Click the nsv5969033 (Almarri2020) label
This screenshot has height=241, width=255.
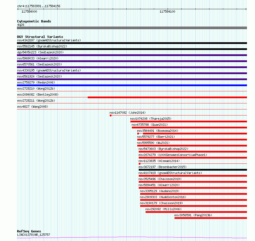pyautogui.click(x=38, y=58)
